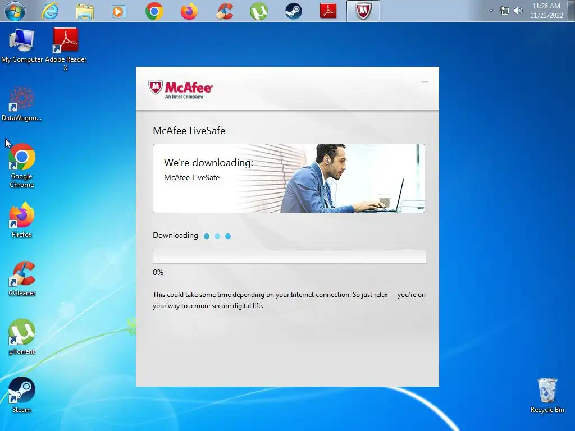
Task: Open uTorrent from the taskbar
Action: [x=259, y=11]
